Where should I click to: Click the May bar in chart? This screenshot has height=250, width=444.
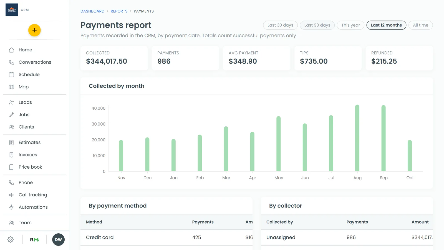click(x=279, y=144)
